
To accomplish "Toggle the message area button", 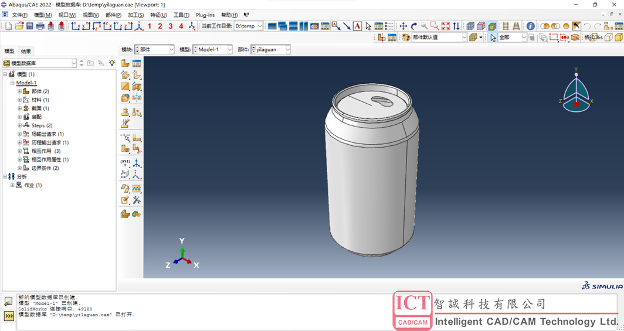I will coord(8,302).
